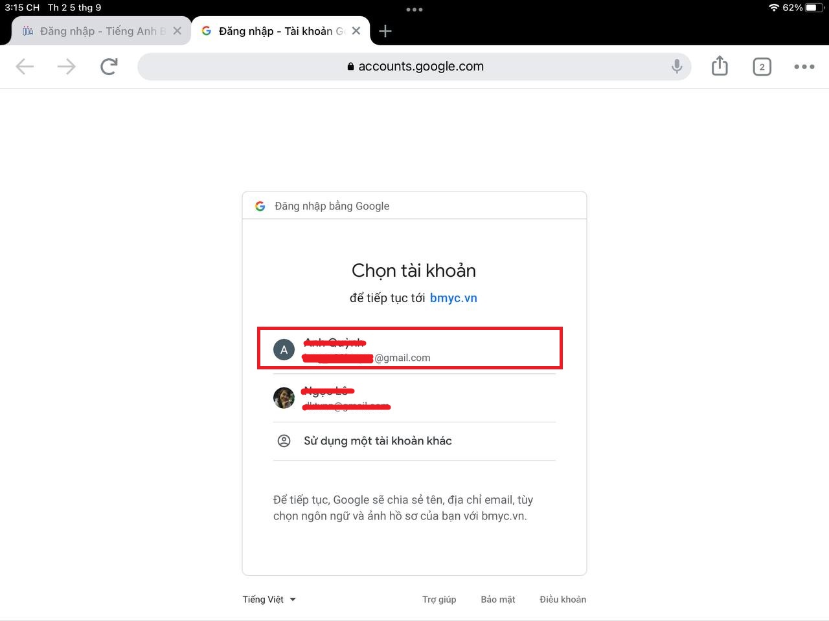Tap the 3:15 CH clock in the status bar

22,8
